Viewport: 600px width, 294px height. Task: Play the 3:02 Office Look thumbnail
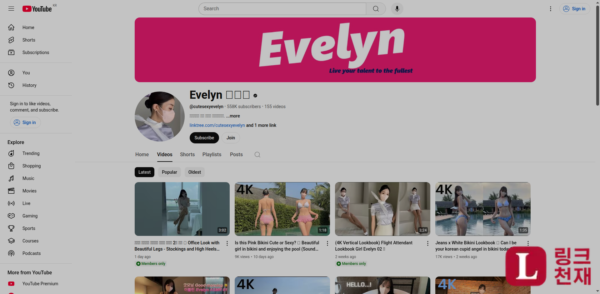(x=182, y=209)
